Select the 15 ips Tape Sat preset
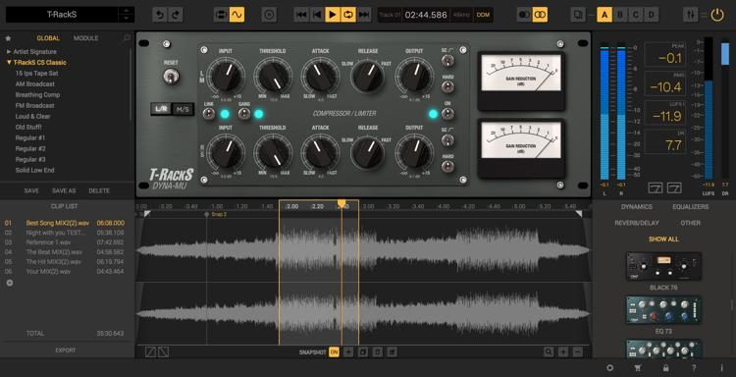The height and width of the screenshot is (377, 736). coord(36,74)
